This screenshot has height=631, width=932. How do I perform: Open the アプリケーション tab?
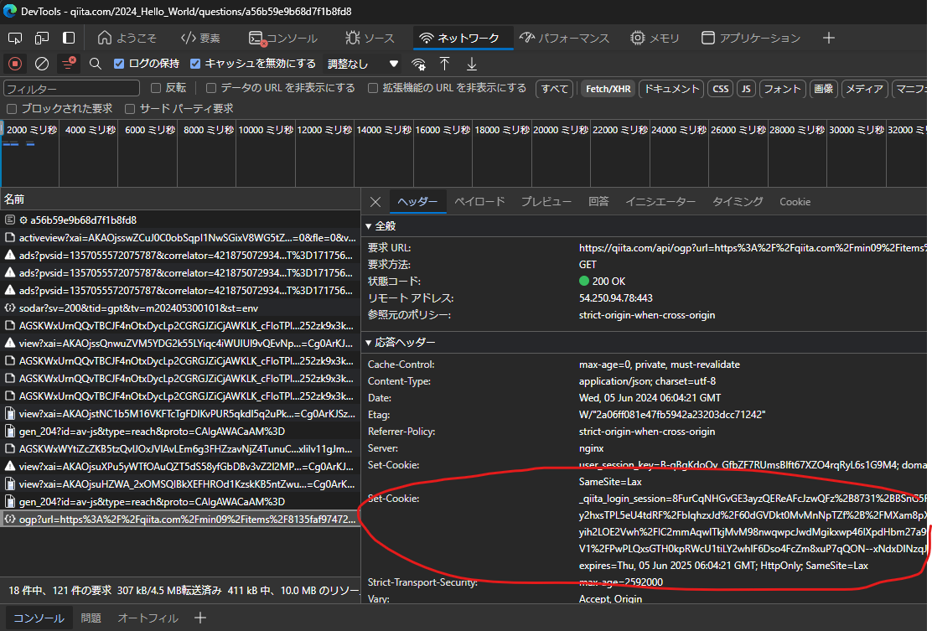[751, 38]
